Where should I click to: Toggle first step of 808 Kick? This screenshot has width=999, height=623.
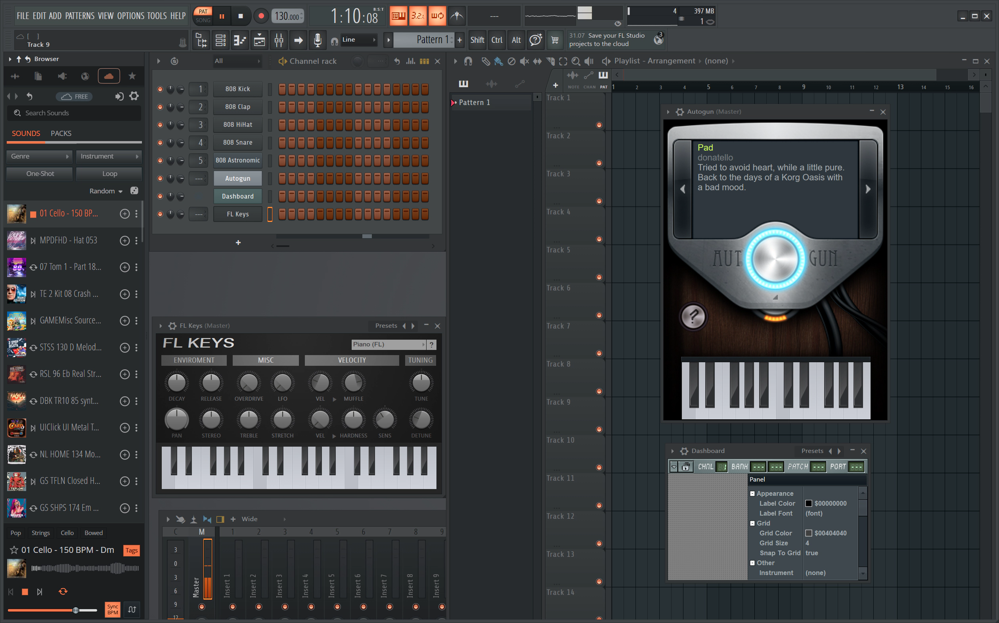[x=282, y=89]
